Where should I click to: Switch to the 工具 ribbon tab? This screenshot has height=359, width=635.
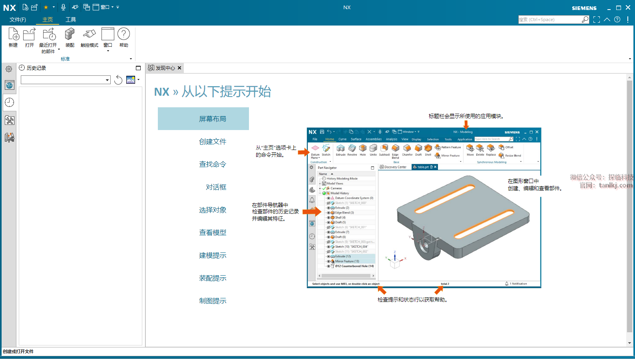pyautogui.click(x=71, y=20)
